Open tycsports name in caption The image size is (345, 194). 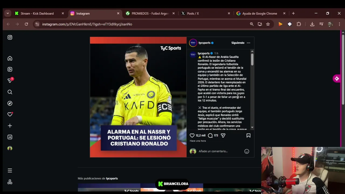click(203, 53)
